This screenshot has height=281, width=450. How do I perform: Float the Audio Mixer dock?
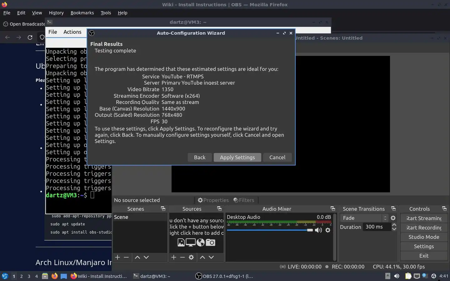(x=332, y=209)
